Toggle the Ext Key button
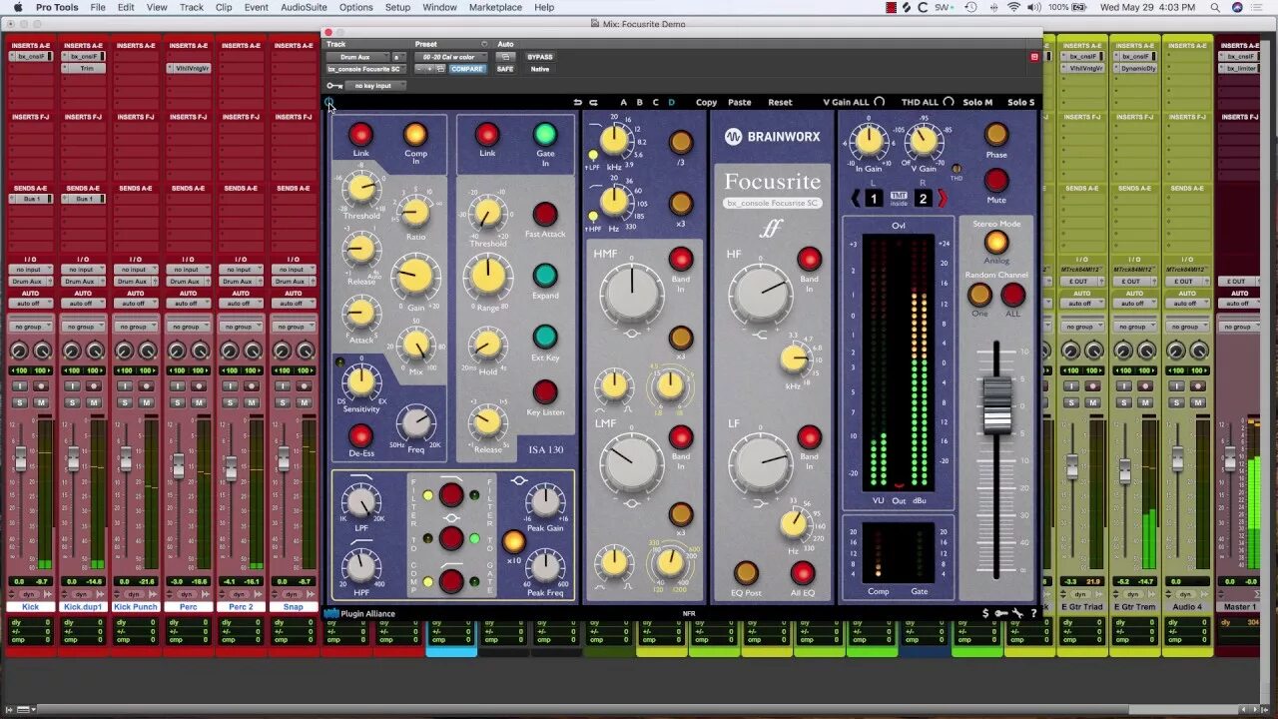Screen dimensions: 1278x719 [x=545, y=337]
